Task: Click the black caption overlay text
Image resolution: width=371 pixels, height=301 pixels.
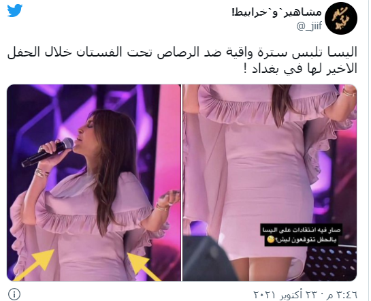Action: (x=300, y=235)
